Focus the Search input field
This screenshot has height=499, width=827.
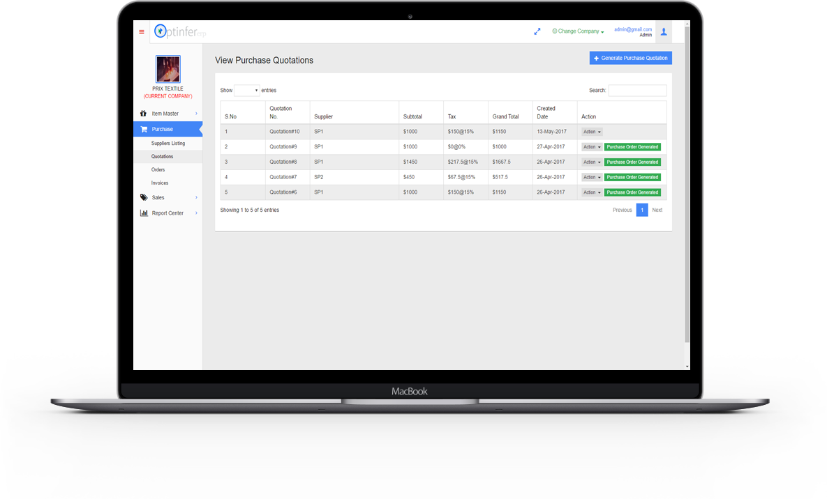(x=637, y=90)
